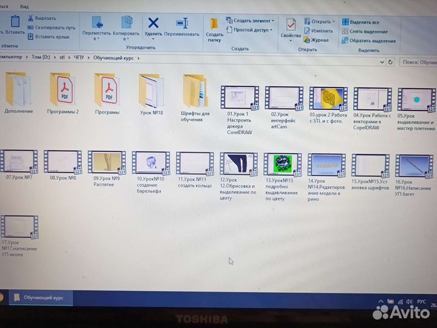Select video 13.Урок№13 подробно выдавливание thumbnail
437x328 pixels.
point(282,164)
